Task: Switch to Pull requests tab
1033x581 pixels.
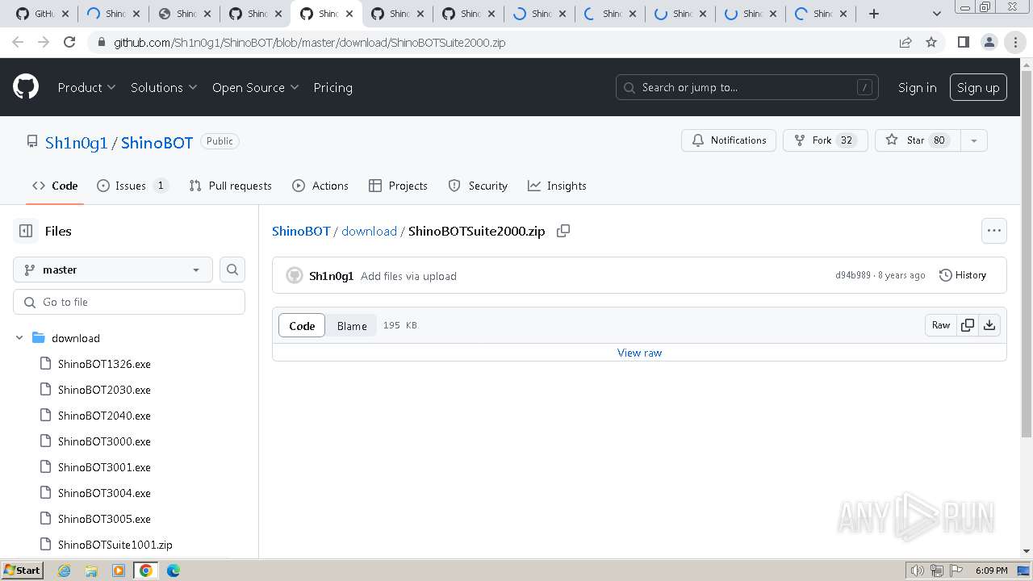Action: (230, 186)
